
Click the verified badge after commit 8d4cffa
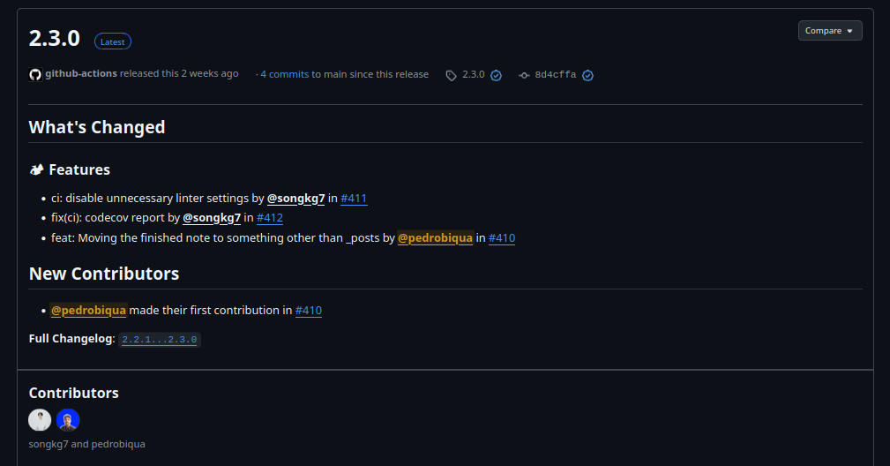tap(587, 75)
